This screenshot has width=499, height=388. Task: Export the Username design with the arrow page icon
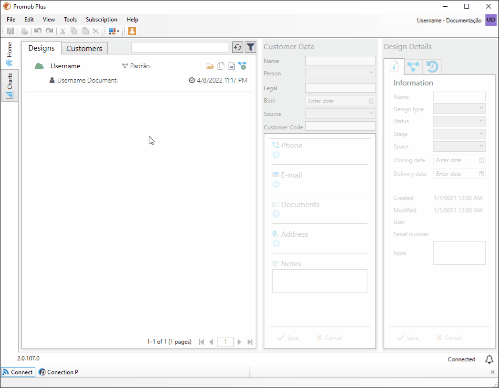coord(232,66)
